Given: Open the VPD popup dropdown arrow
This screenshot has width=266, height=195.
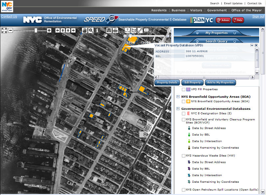Looking at the screenshot, I should [252, 45].
